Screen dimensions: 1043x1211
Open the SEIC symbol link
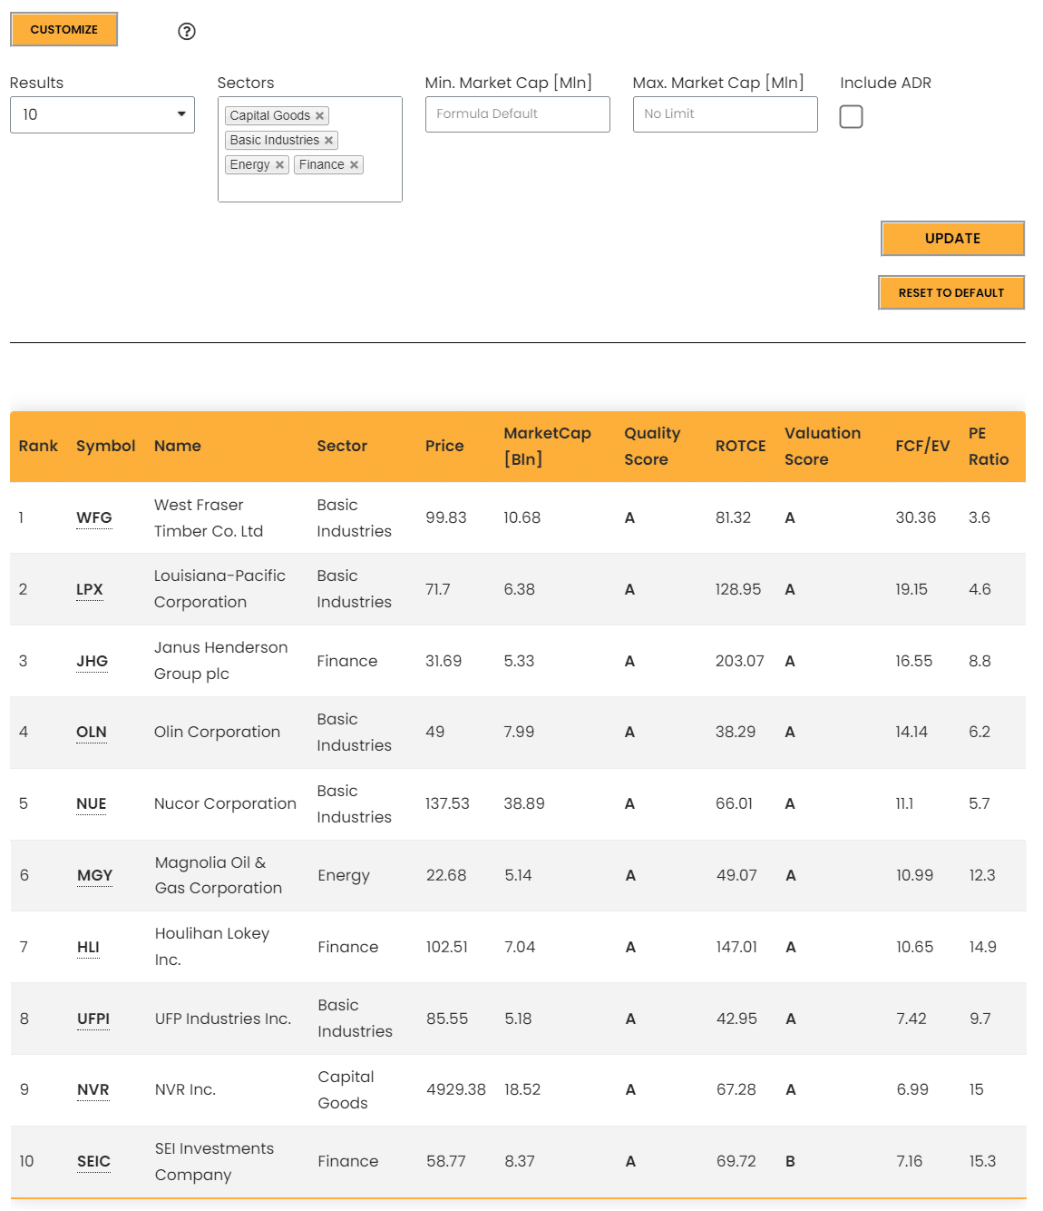click(x=93, y=1162)
